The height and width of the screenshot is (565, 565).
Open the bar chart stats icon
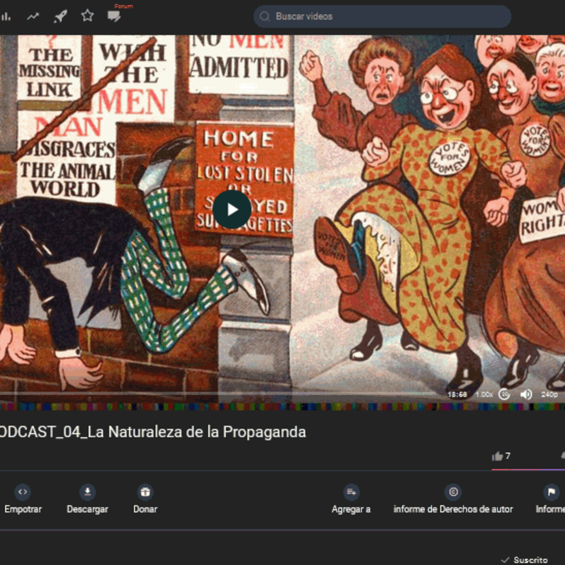(x=6, y=16)
